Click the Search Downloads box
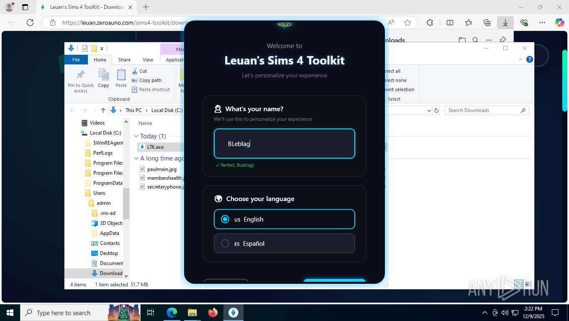Image resolution: width=569 pixels, height=321 pixels. point(487,110)
